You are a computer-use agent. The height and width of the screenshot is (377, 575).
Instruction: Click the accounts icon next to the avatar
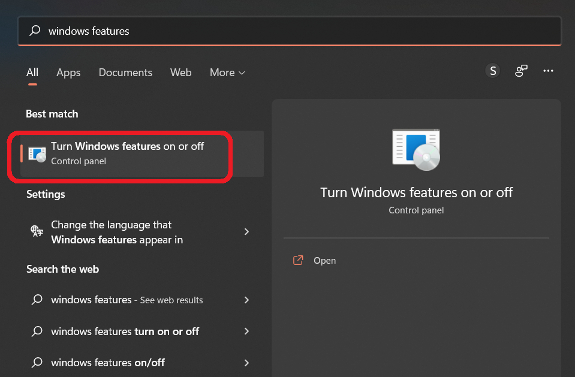520,70
